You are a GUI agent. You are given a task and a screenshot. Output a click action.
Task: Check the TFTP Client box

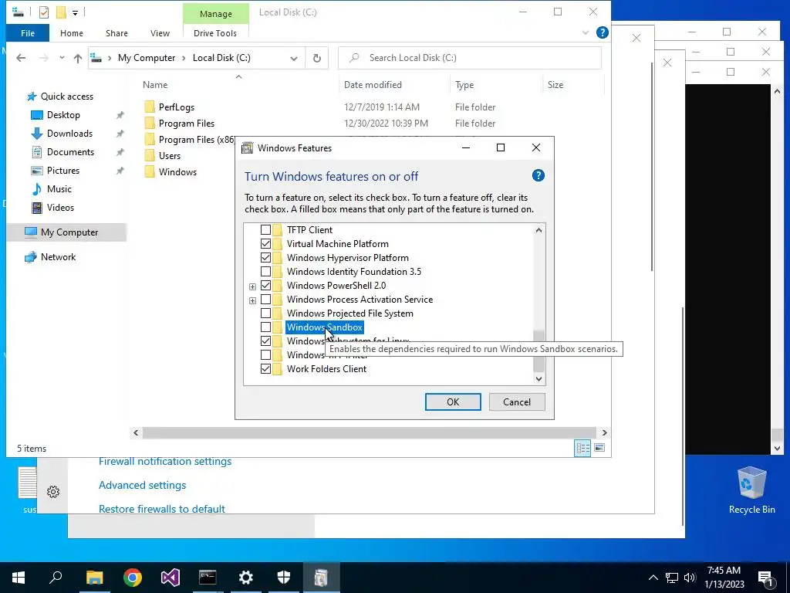(265, 230)
